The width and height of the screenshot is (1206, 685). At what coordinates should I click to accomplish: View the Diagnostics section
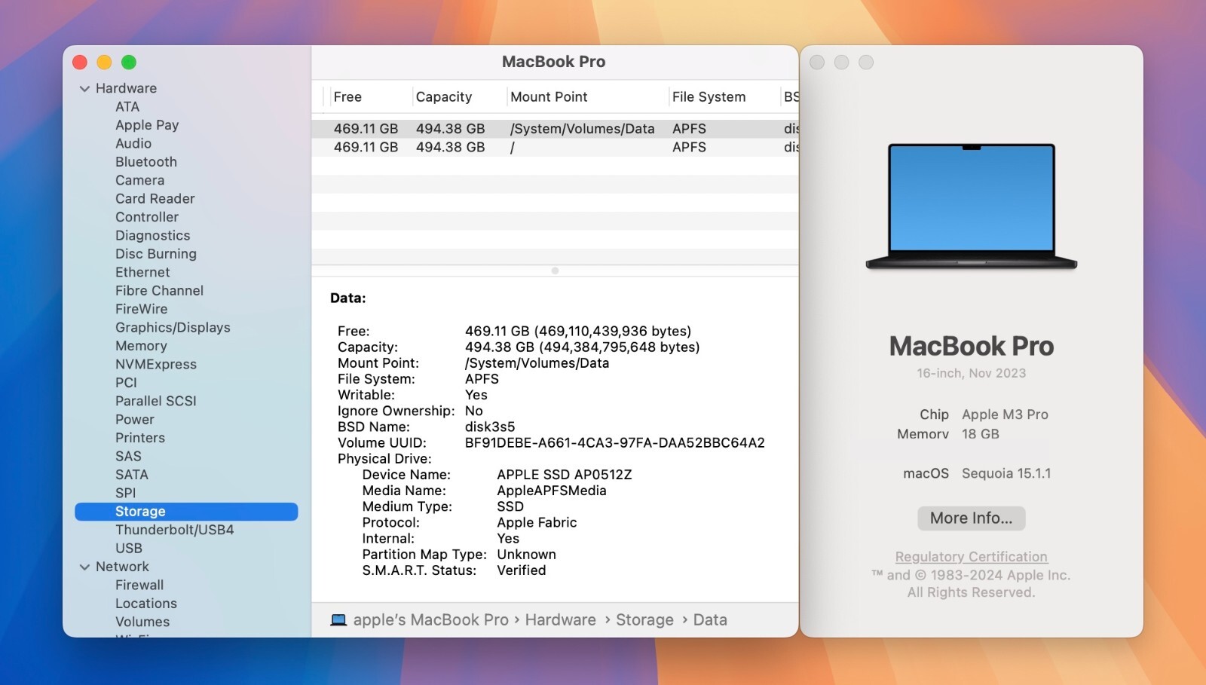click(153, 236)
